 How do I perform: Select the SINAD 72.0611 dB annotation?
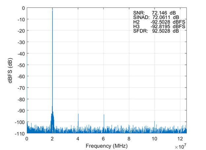(156, 17)
